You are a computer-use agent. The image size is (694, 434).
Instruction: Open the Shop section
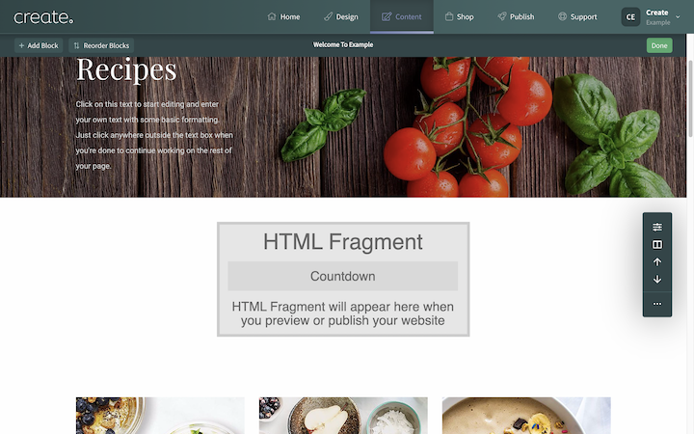tap(460, 17)
